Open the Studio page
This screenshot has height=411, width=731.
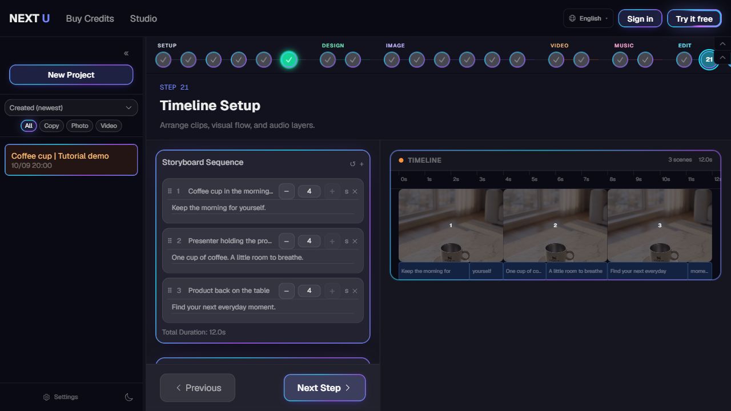143,18
